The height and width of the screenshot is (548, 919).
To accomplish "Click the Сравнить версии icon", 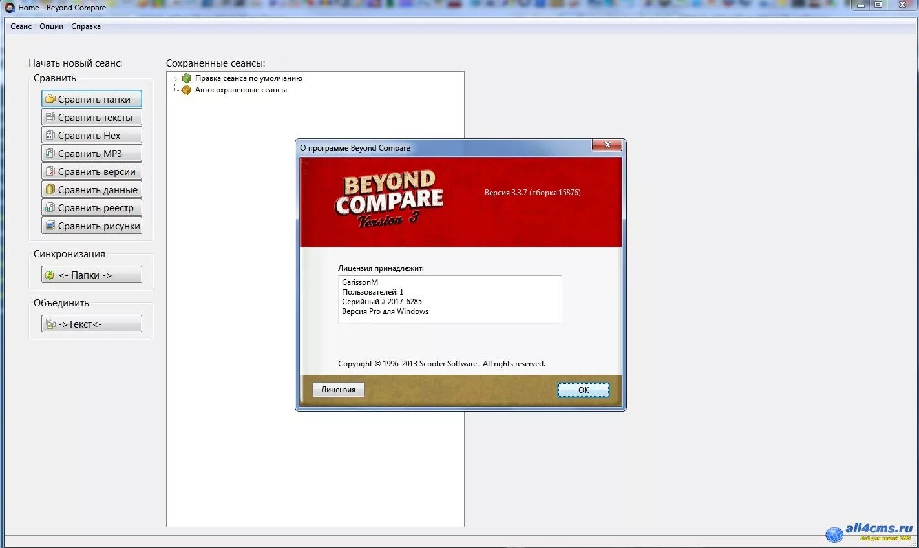I will click(x=50, y=171).
